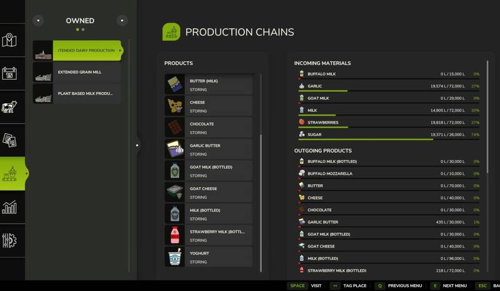Click the Butter (Milk) product icon
Image resolution: width=500 pixels, height=291 pixels.
pos(175,84)
